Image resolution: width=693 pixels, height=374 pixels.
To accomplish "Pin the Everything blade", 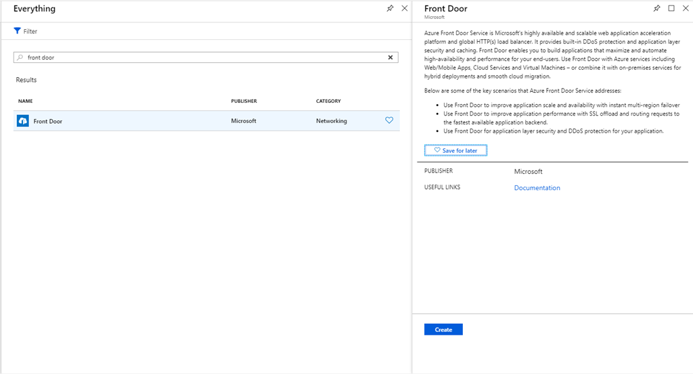I will pos(390,8).
